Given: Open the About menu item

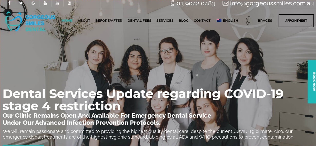Looking at the screenshot, I should pos(84,21).
